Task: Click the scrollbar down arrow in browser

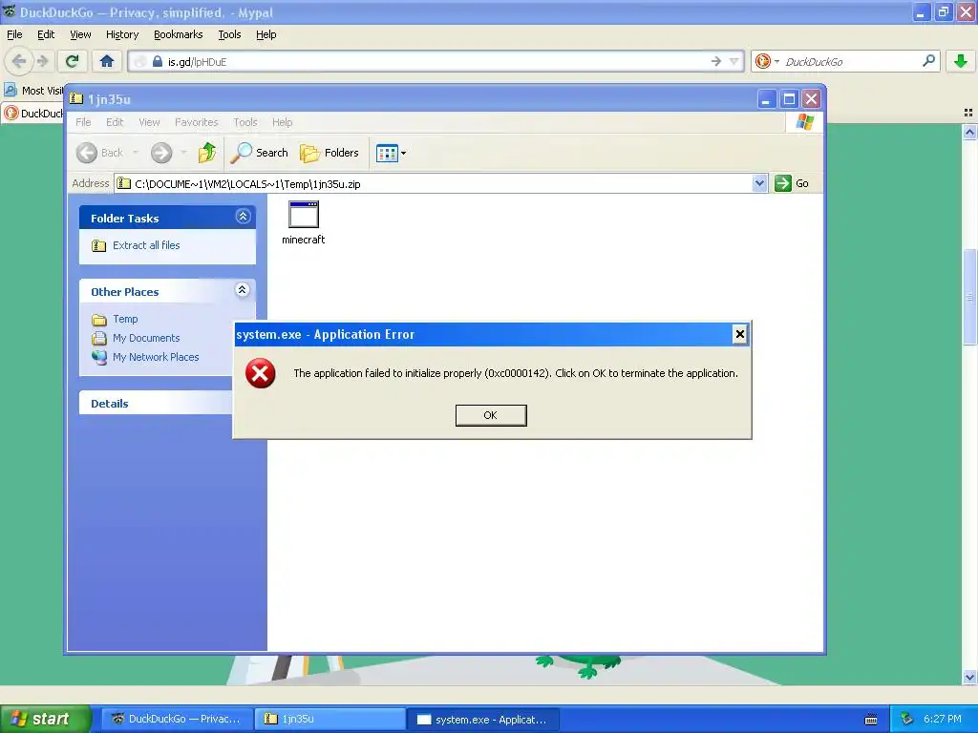Action: click(969, 678)
